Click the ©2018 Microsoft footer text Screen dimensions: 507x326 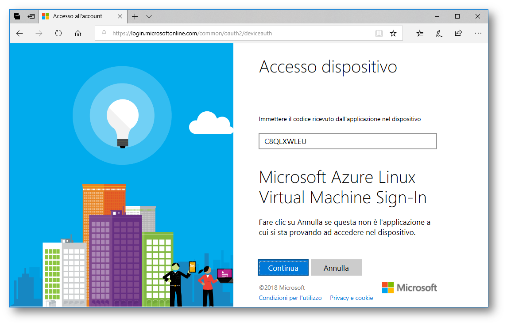(x=282, y=288)
